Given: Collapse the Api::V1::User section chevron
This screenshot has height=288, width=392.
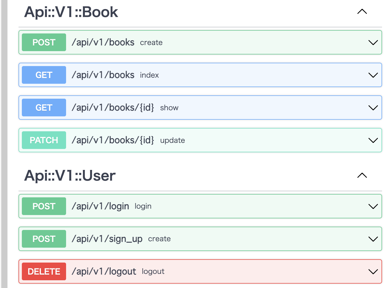Looking at the screenshot, I should tap(362, 176).
